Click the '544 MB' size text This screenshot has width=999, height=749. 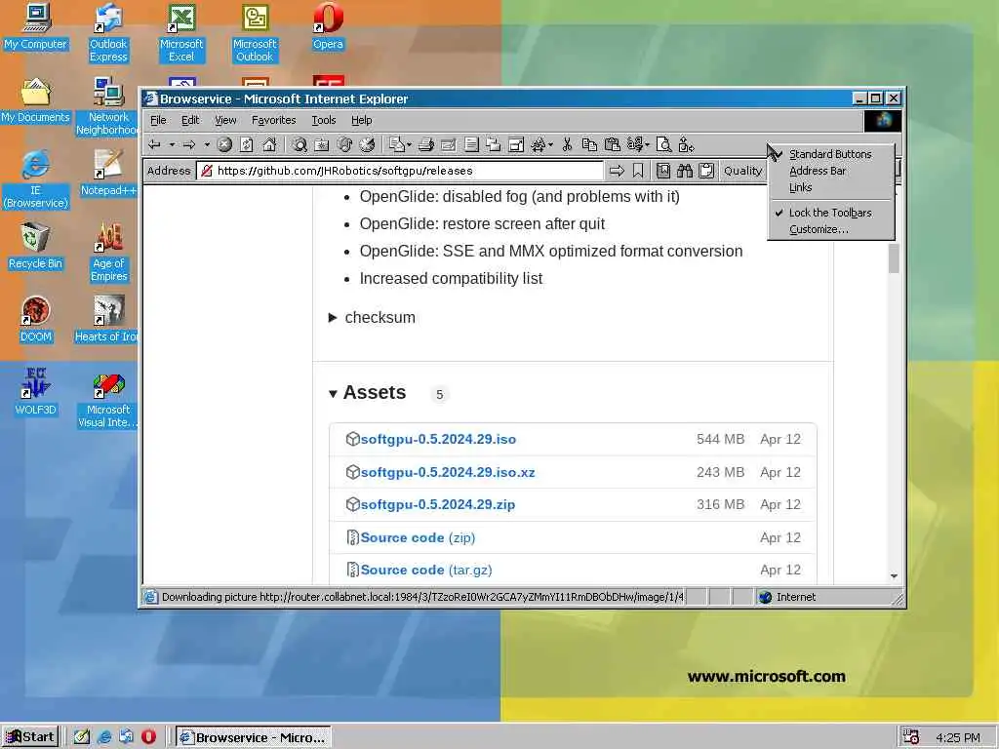pyautogui.click(x=720, y=440)
